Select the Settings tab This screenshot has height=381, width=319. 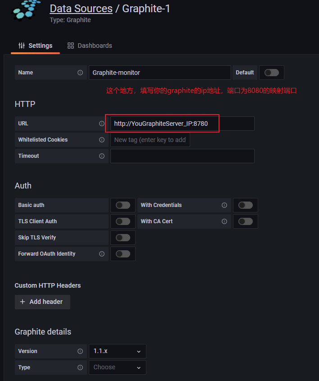click(36, 46)
